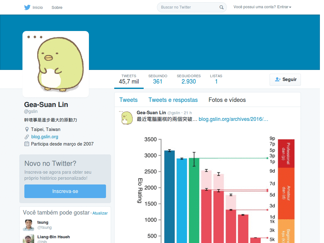Click the Twitter bird logo
The width and height of the screenshot is (324, 243).
(x=27, y=8)
